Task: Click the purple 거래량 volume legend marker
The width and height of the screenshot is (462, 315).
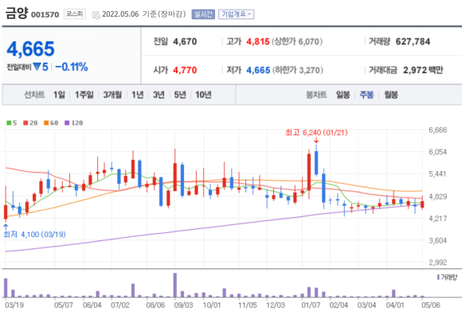Action: tap(438, 277)
